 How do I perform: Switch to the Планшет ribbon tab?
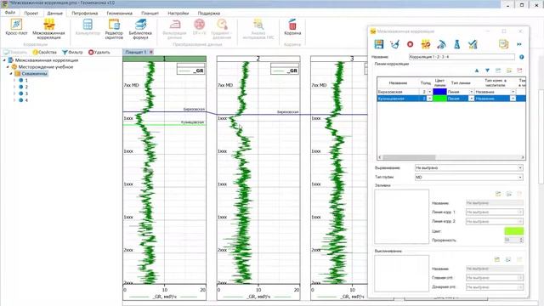pyautogui.click(x=150, y=14)
